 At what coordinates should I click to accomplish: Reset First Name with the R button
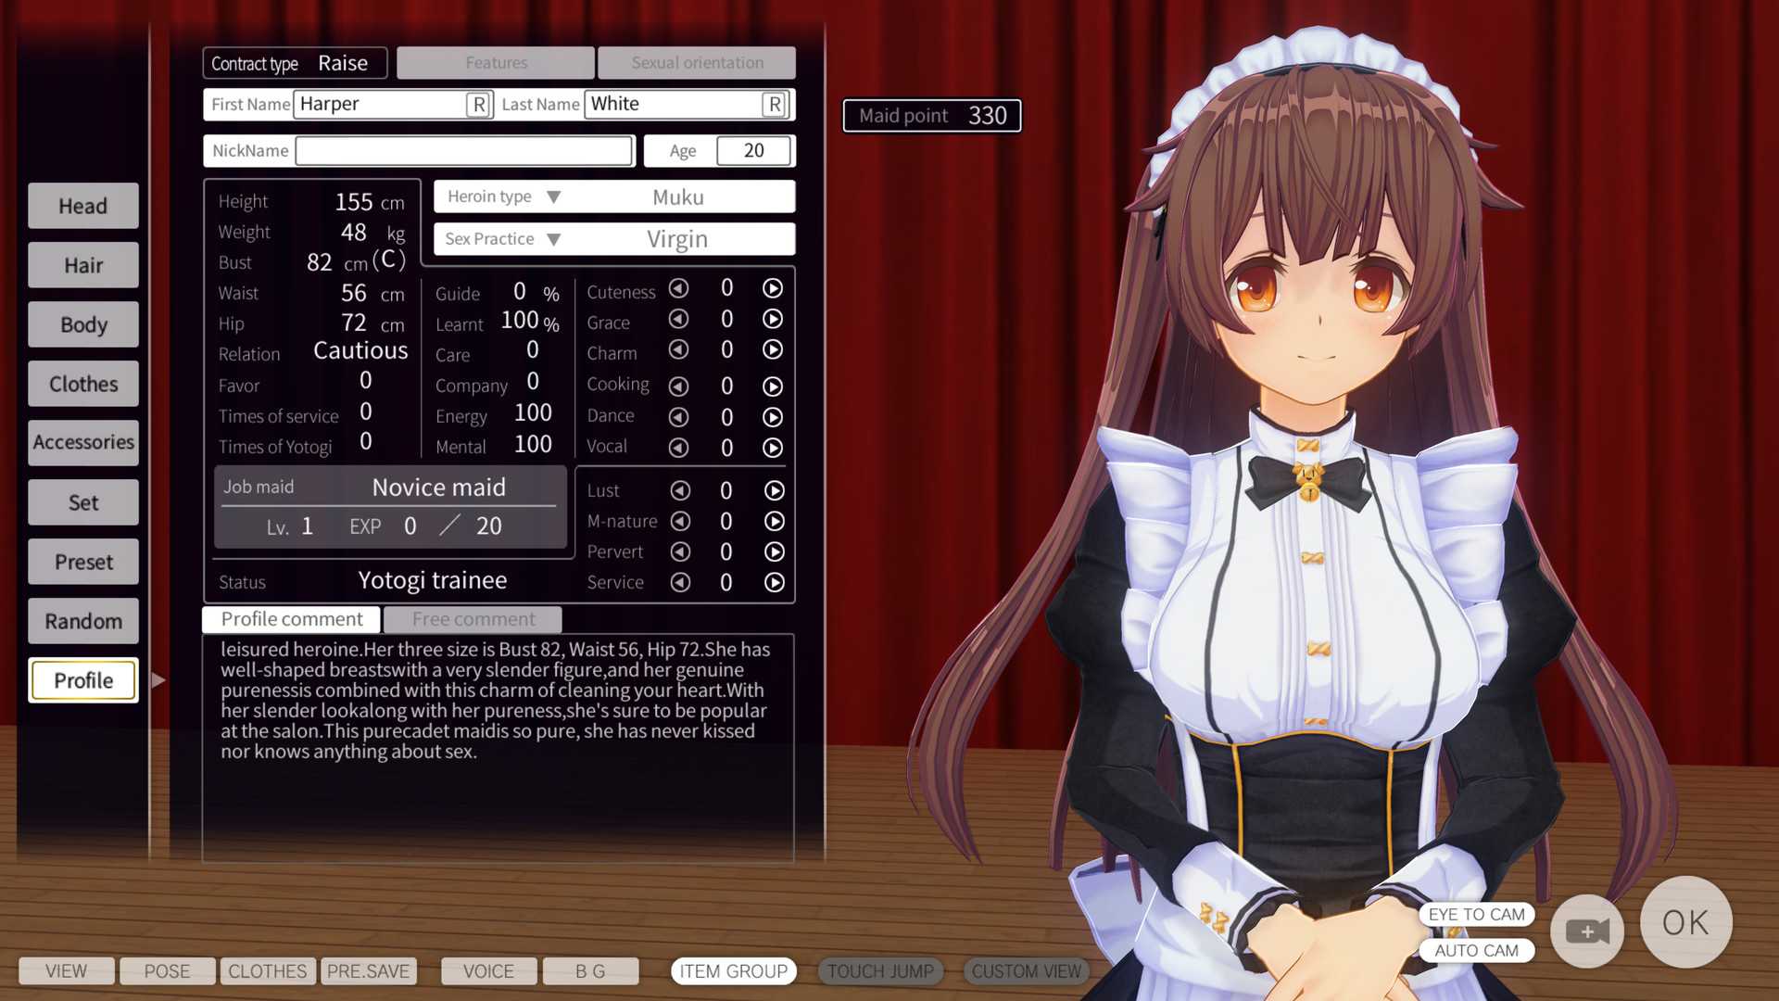[478, 105]
